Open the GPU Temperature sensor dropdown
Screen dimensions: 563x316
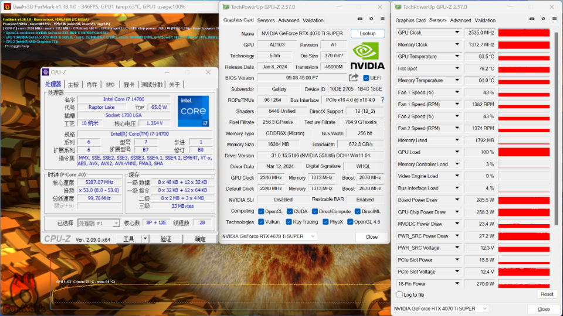click(457, 57)
